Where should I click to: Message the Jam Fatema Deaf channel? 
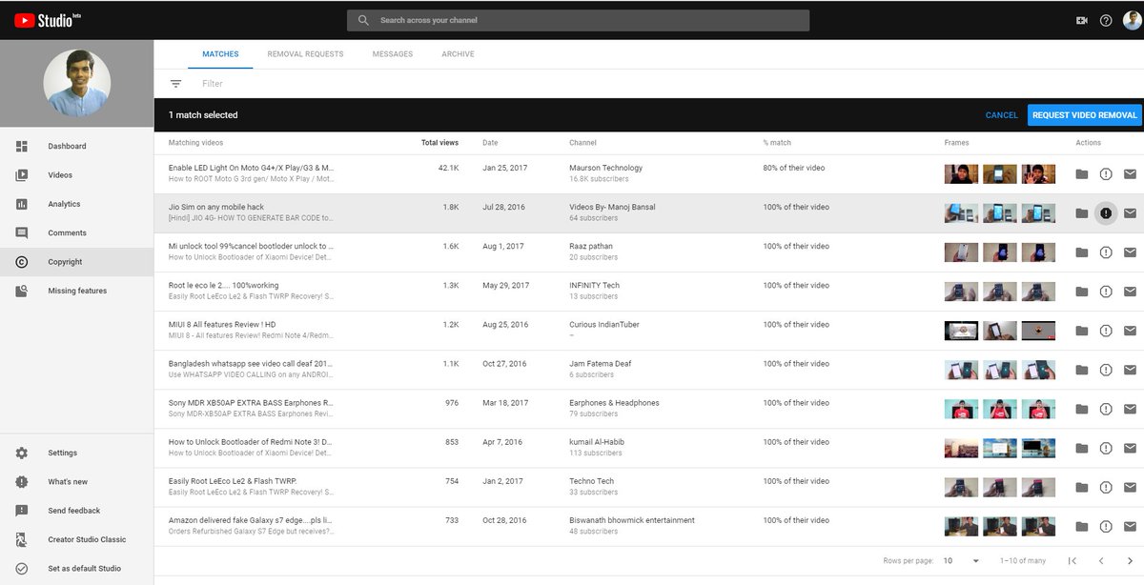pyautogui.click(x=1130, y=370)
